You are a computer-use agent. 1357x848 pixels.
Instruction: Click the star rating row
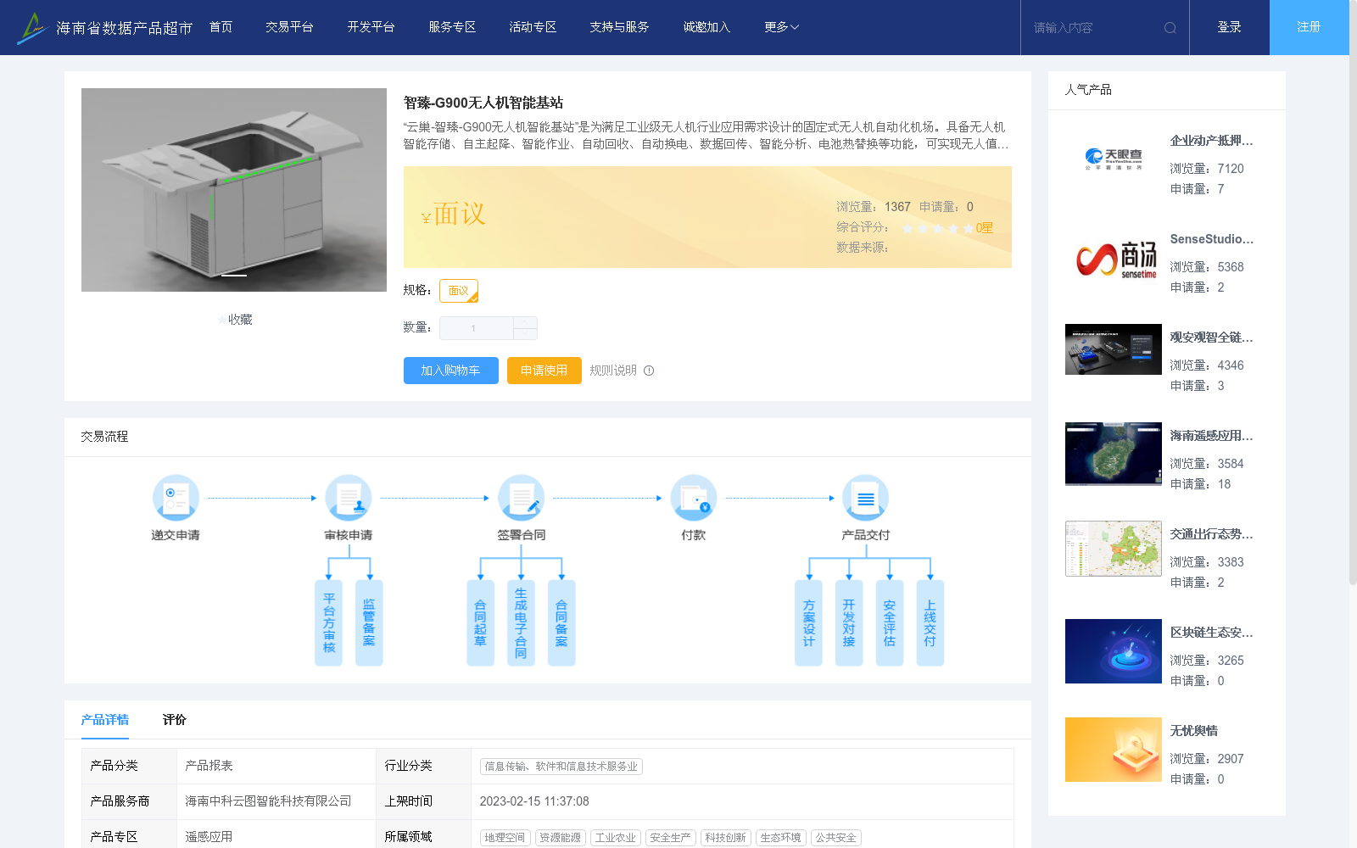(938, 228)
